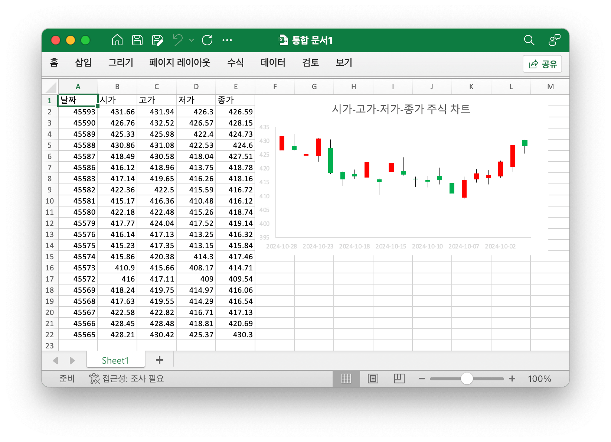Zoom in with the plus button
This screenshot has height=442, width=611.
coord(512,378)
